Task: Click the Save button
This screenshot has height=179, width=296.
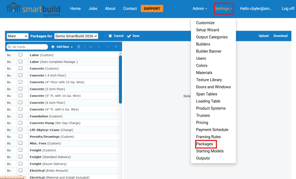Action: [133, 36]
